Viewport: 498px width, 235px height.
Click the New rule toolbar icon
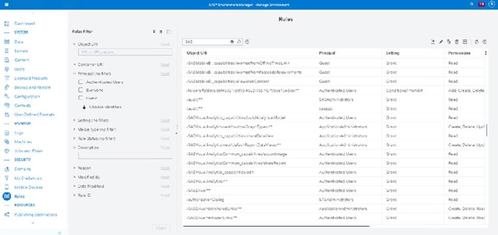point(433,42)
